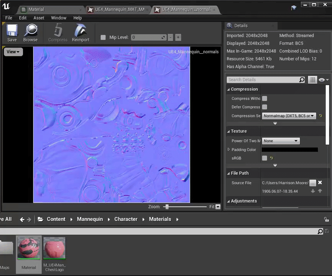Click the search magnifier in Details panel

(x=302, y=80)
